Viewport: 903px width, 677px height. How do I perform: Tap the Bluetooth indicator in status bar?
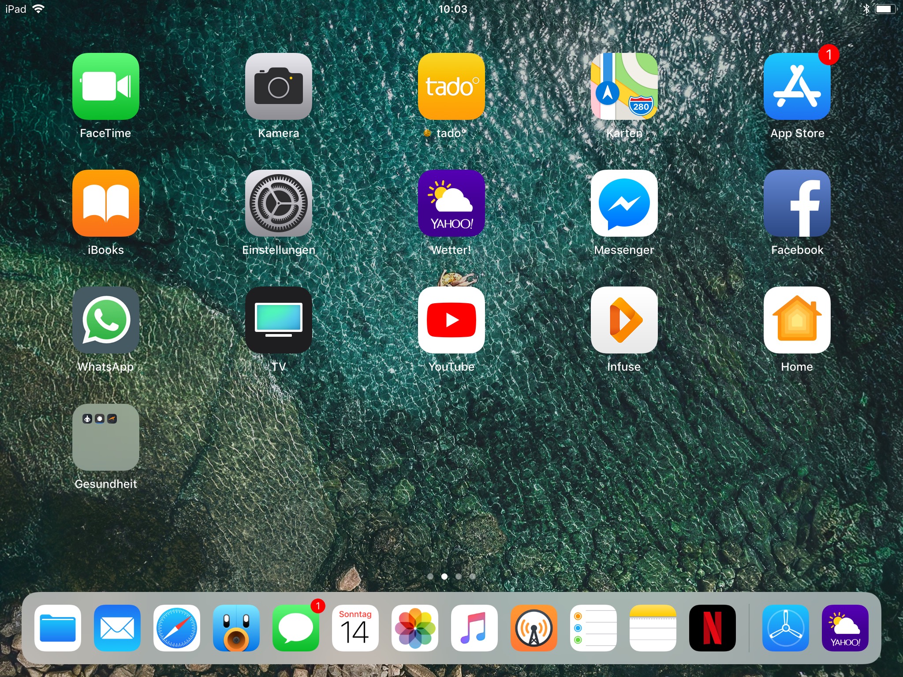tap(866, 9)
